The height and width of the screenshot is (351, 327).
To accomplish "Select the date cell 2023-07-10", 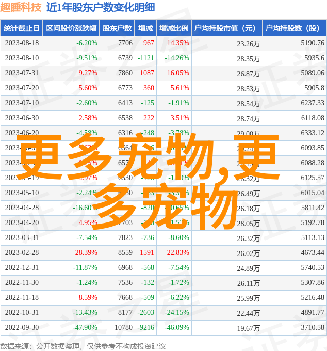I will click(x=22, y=103).
